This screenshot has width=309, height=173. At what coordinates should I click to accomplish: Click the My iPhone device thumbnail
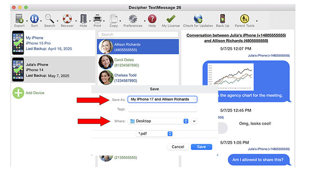(x=18, y=43)
